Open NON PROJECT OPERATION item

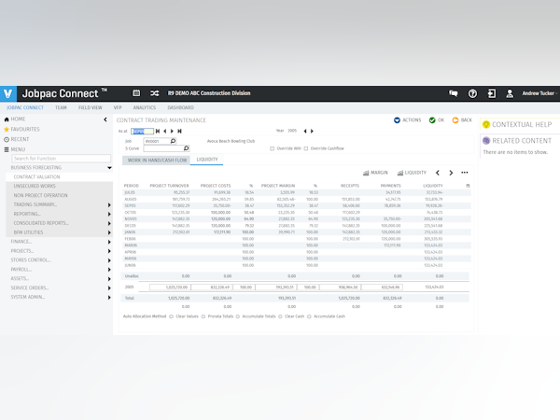tap(60, 195)
